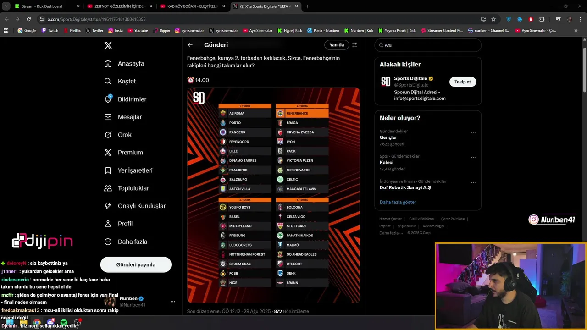Select the X'te Sports Digitale tab

[265, 6]
